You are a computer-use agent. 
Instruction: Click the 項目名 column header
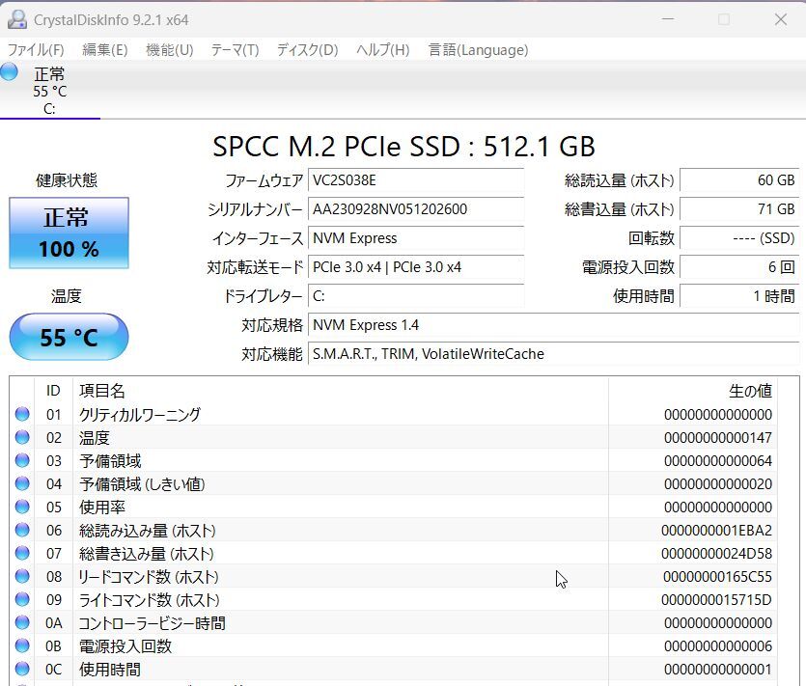click(102, 391)
